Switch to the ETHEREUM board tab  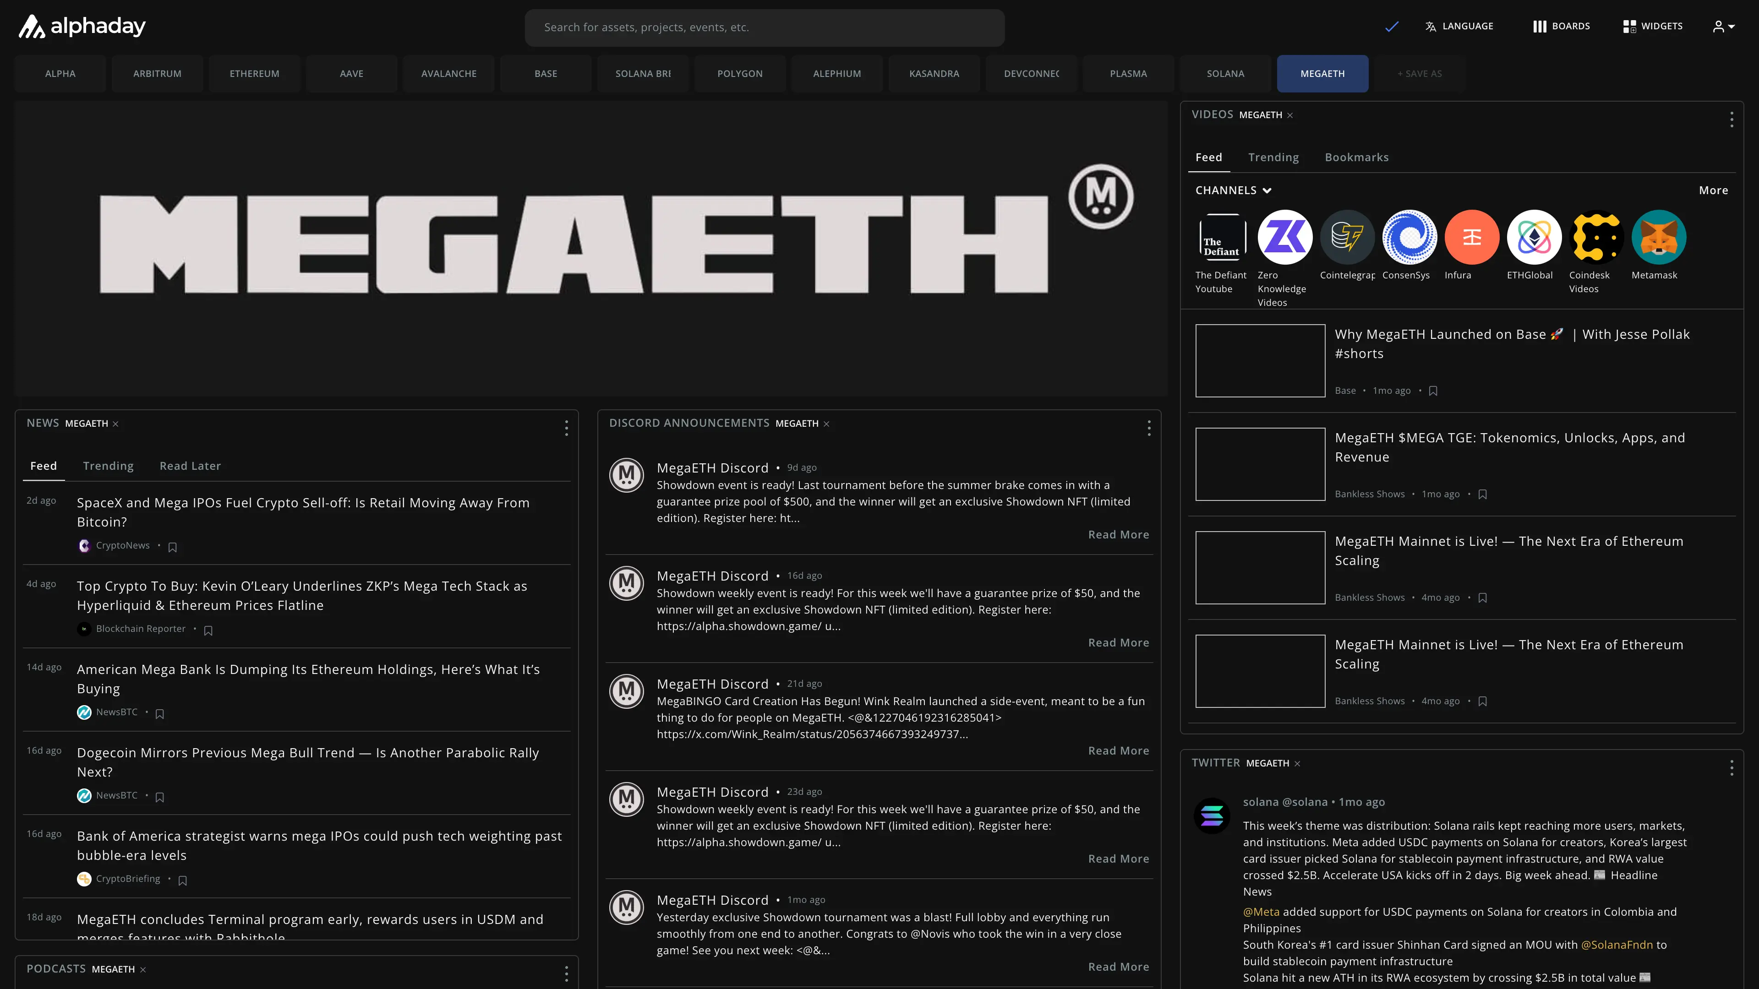point(254,74)
